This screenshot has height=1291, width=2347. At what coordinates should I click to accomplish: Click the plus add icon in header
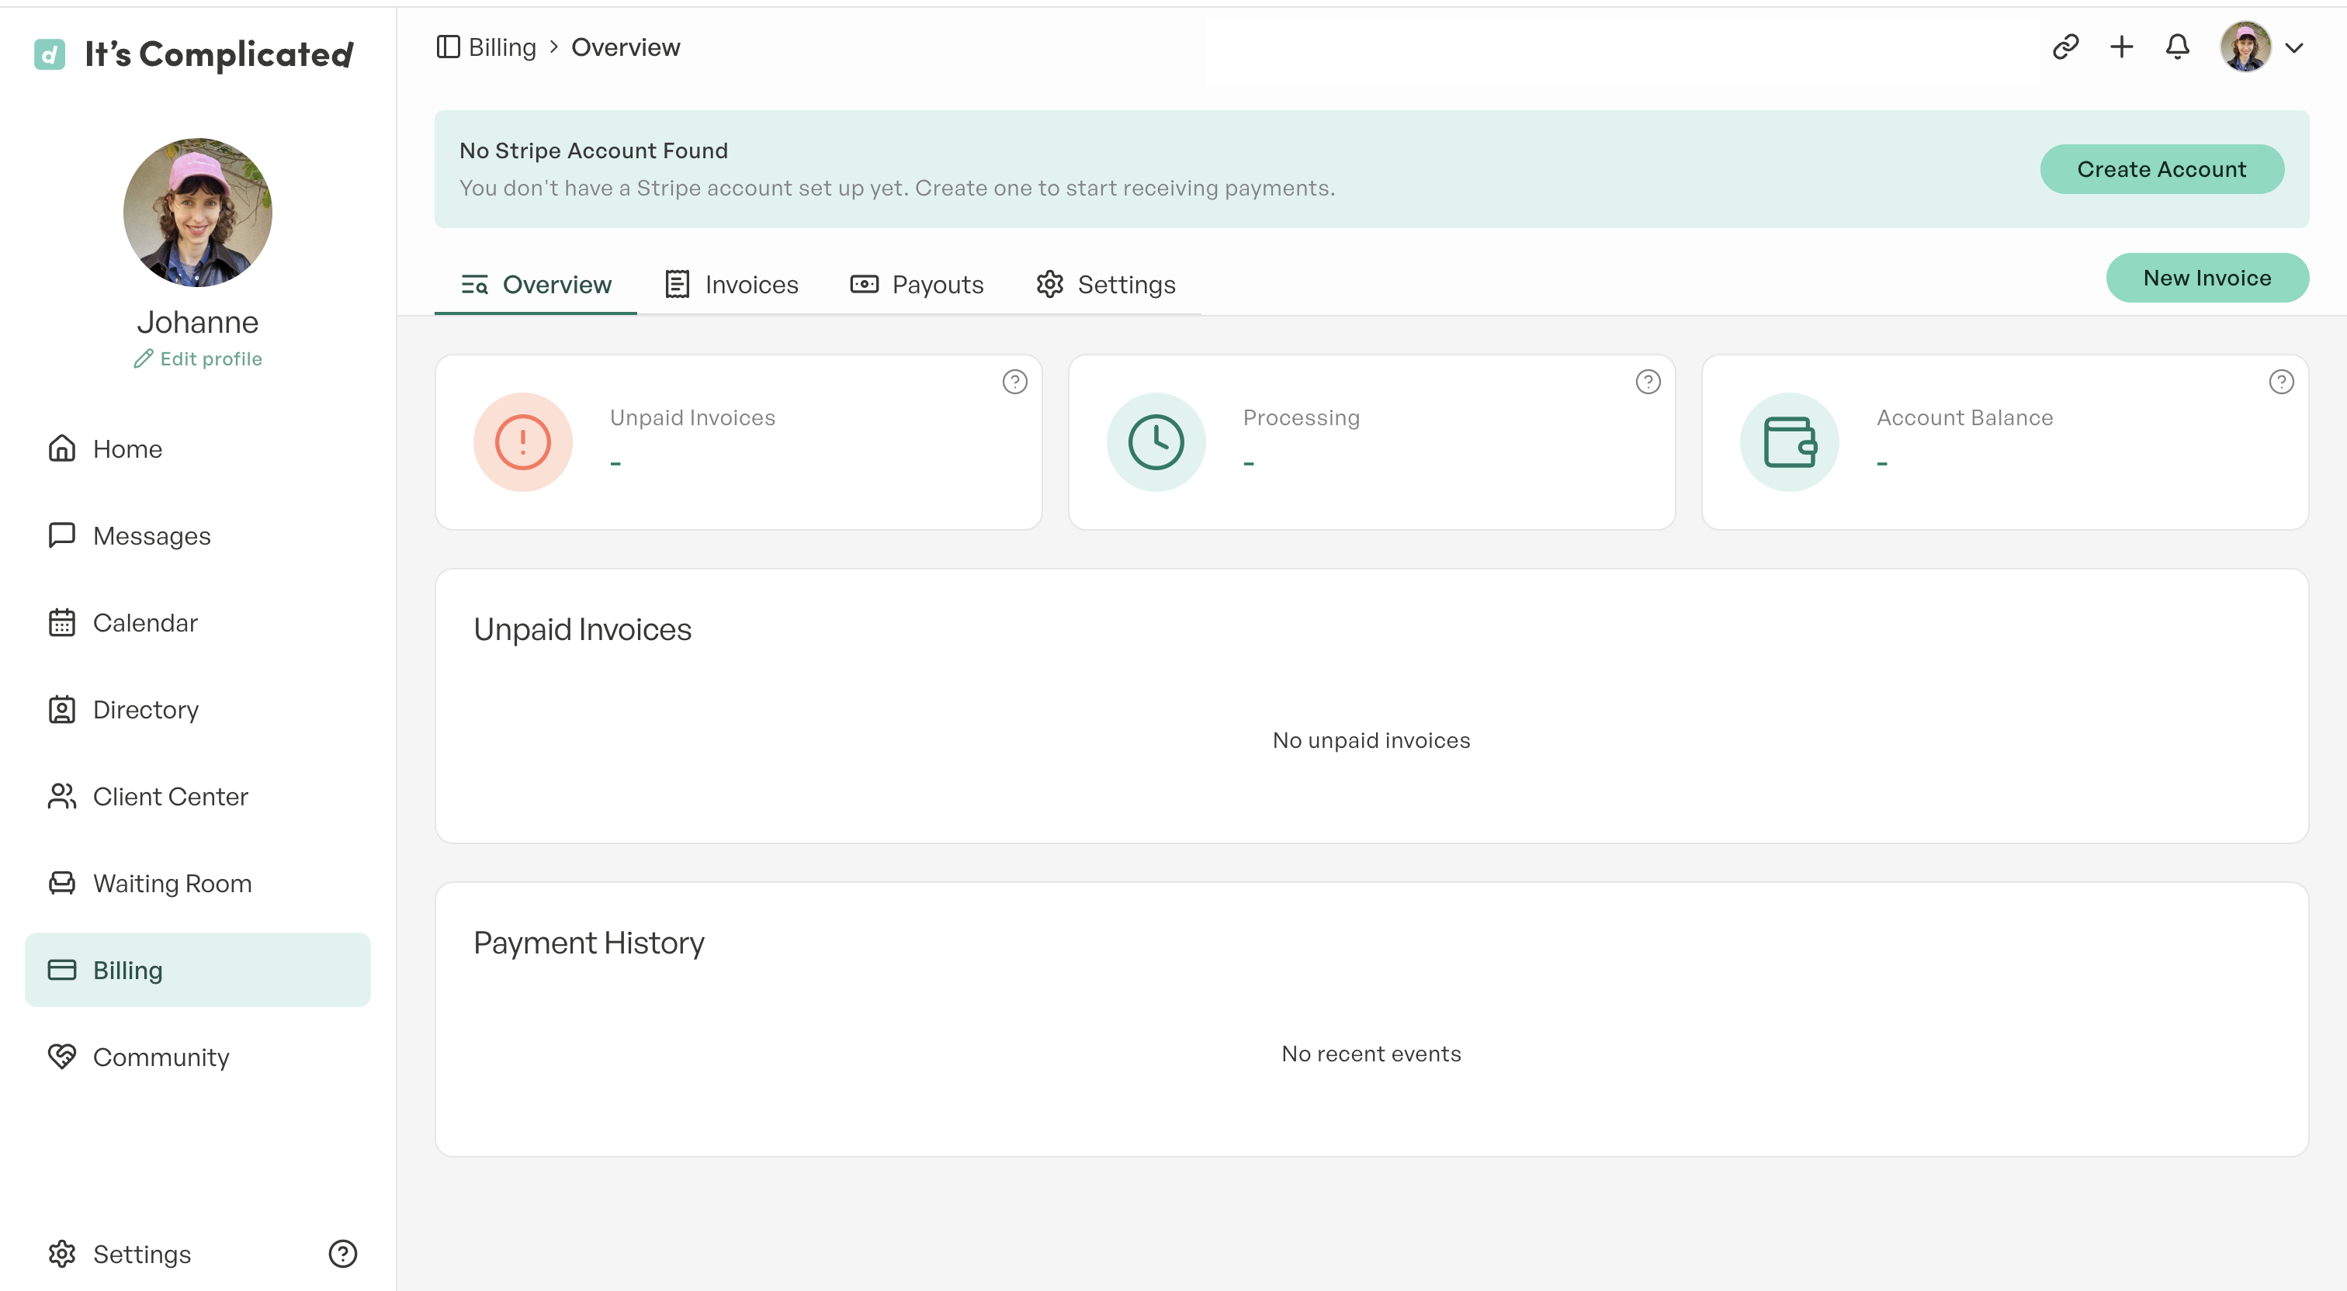[x=2121, y=47]
